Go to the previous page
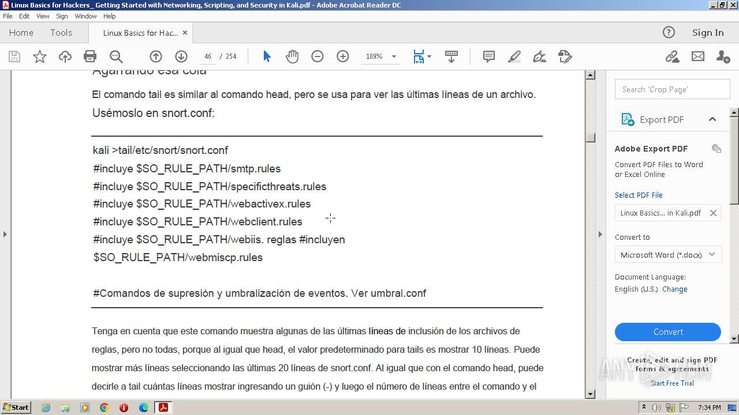739x415 pixels. [x=156, y=56]
